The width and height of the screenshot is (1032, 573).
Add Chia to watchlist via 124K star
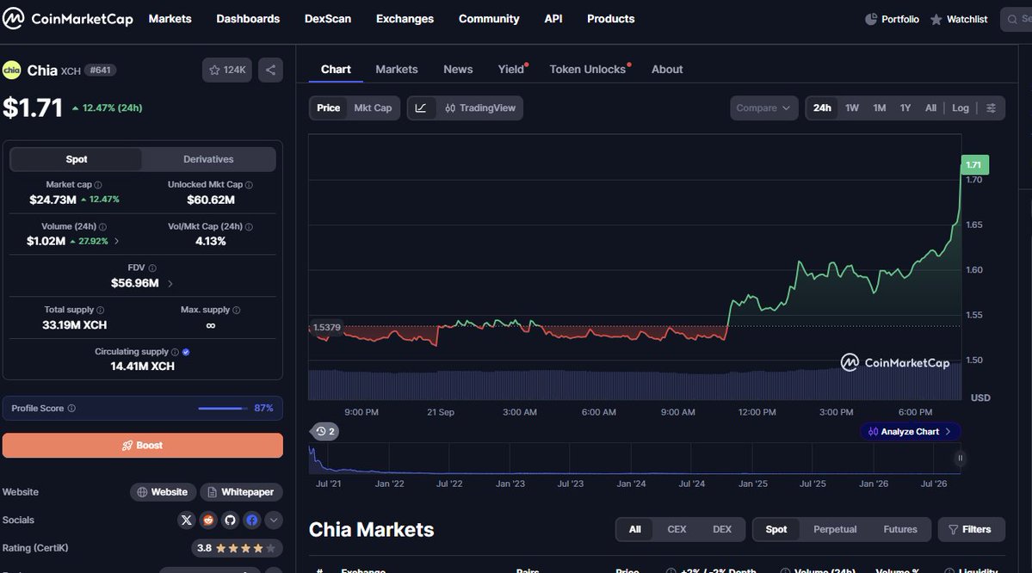[227, 70]
